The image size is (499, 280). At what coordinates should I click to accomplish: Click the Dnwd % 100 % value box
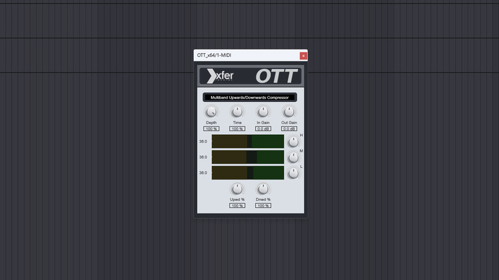pos(263,206)
